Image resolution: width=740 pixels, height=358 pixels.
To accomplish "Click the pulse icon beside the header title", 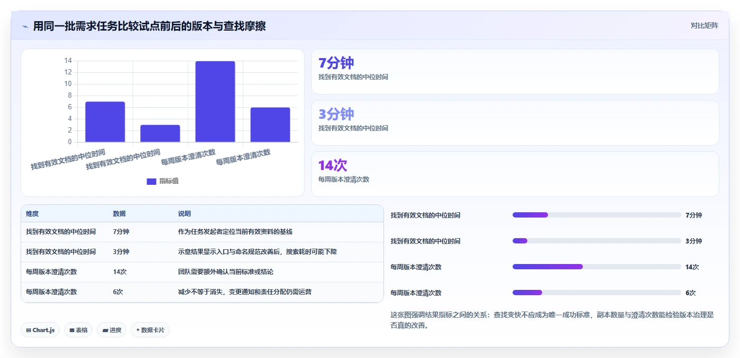I will point(25,26).
